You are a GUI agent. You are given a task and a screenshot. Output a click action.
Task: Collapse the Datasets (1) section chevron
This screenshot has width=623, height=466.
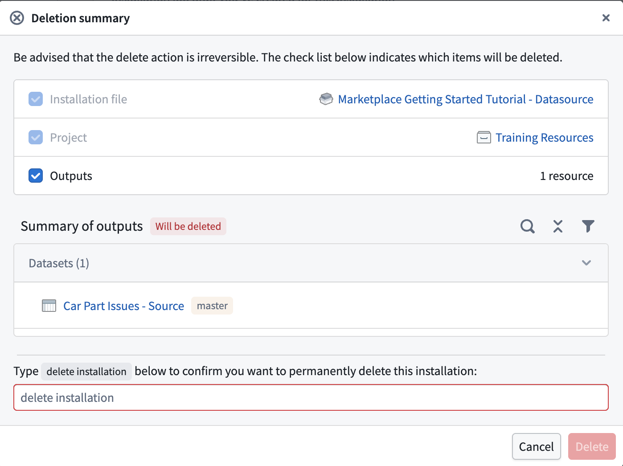tap(586, 263)
